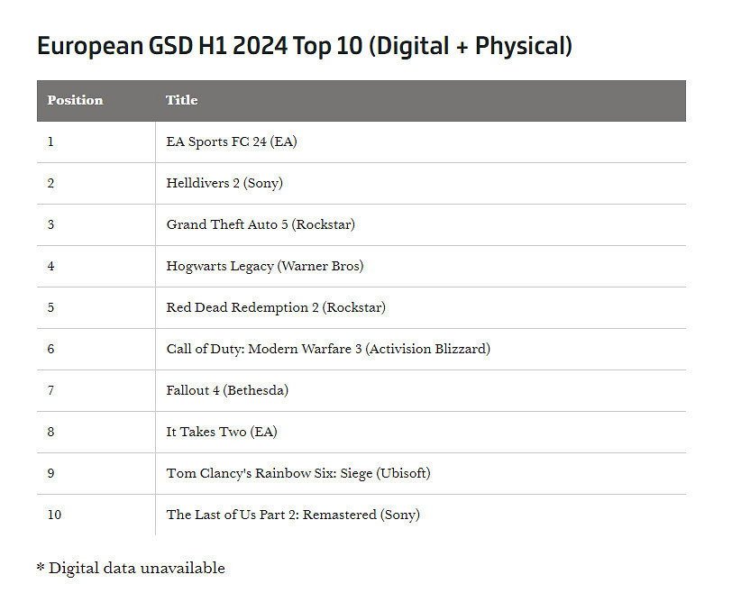Screen dimensions: 741x602
Task: Select the Fallout 4 (Bethesda) row
Action: click(227, 391)
